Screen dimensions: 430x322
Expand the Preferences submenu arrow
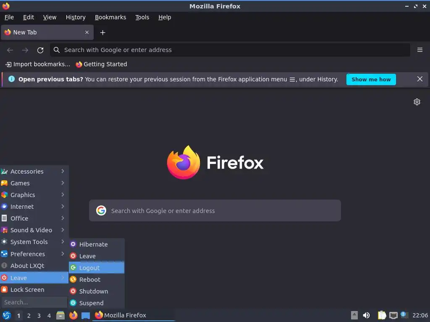[x=63, y=254]
